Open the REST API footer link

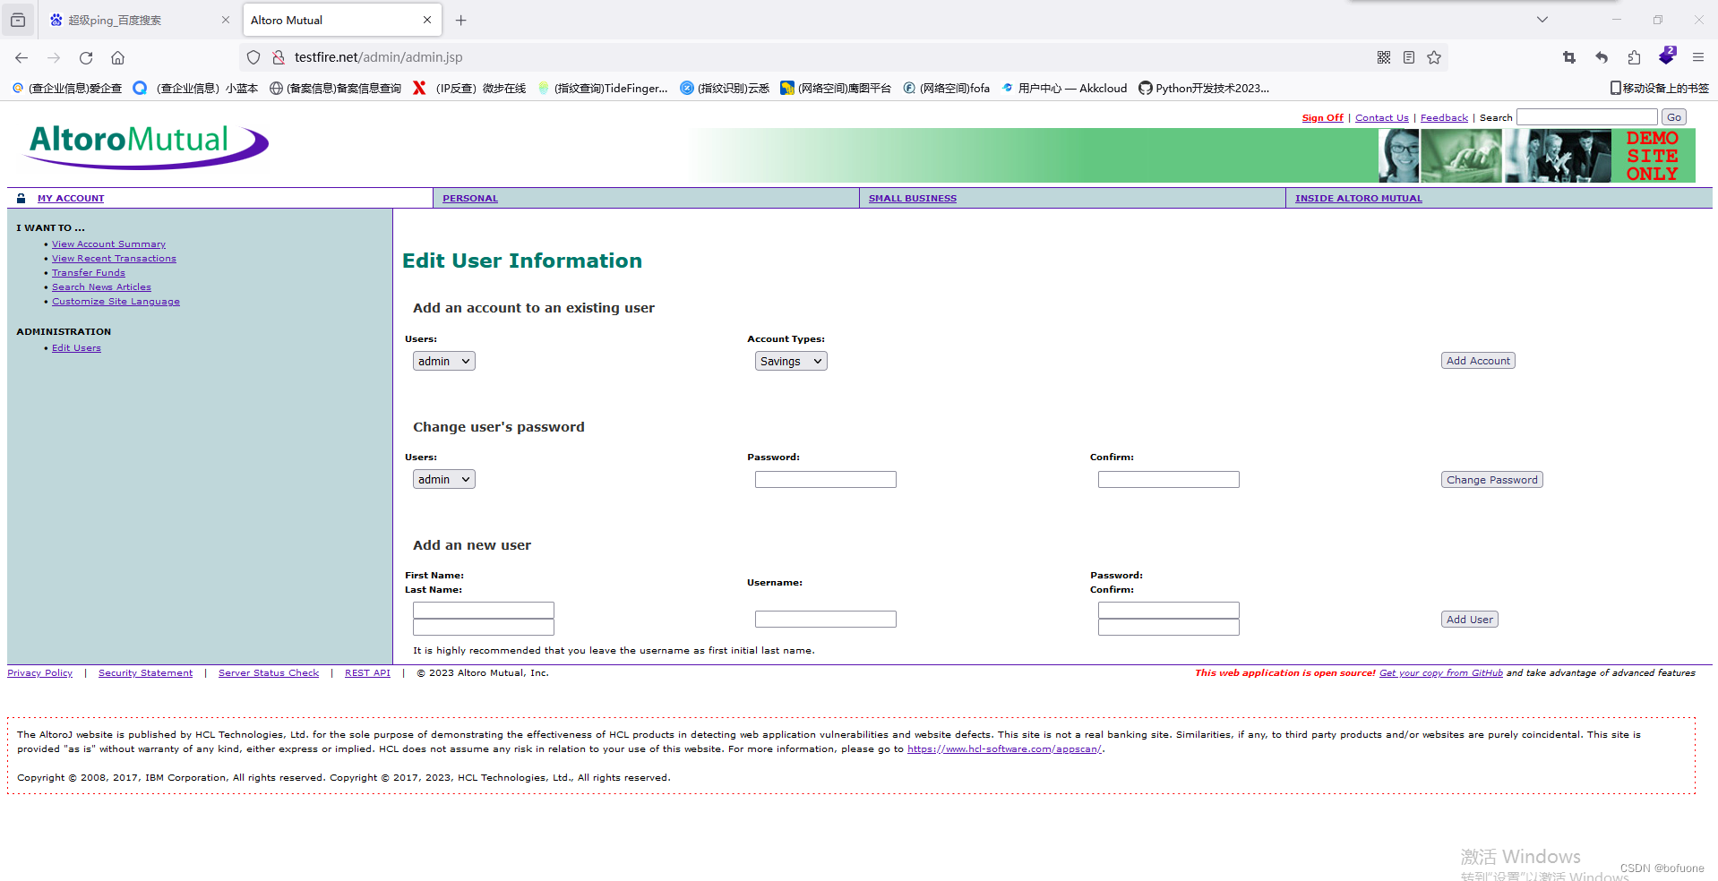click(x=367, y=673)
